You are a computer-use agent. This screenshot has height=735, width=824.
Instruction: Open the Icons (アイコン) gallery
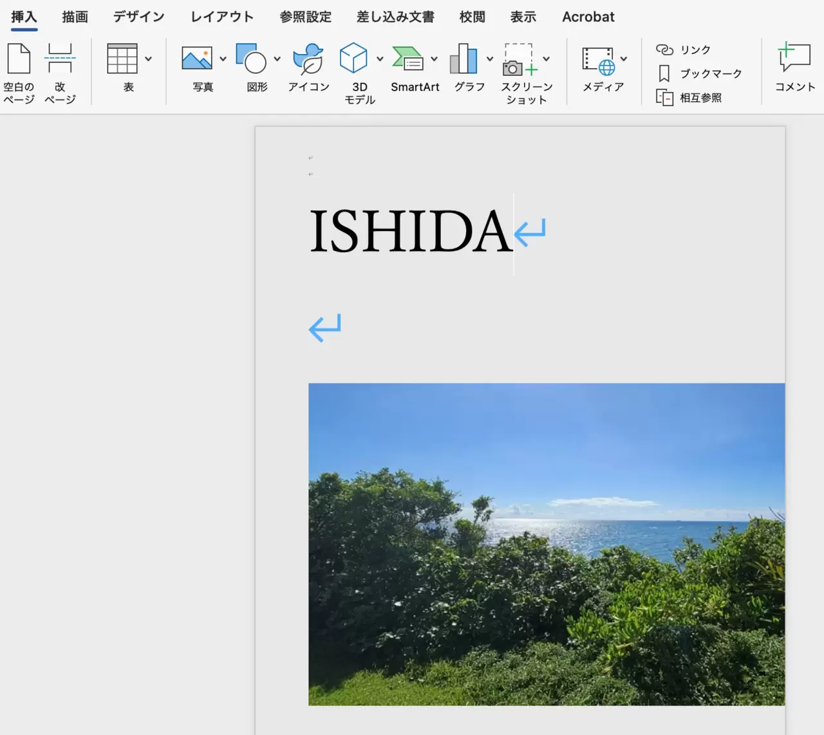[308, 59]
